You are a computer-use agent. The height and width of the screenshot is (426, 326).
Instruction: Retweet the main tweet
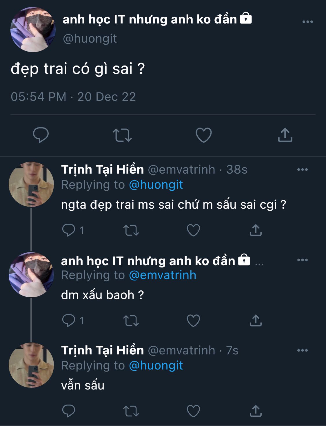coord(122,135)
